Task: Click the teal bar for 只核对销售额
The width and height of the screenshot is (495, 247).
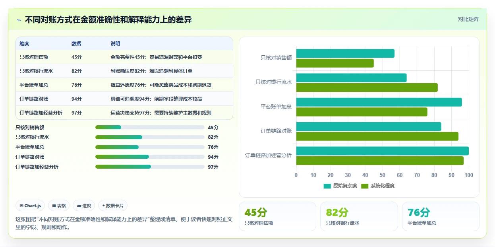Action: click(345, 53)
